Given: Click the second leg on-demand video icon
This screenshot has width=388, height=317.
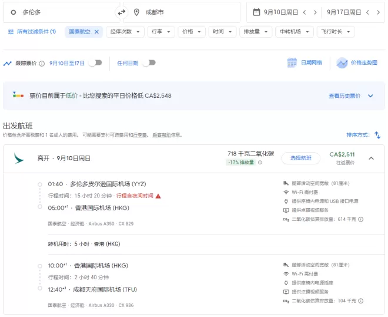Looking at the screenshot, I should tap(286, 292).
